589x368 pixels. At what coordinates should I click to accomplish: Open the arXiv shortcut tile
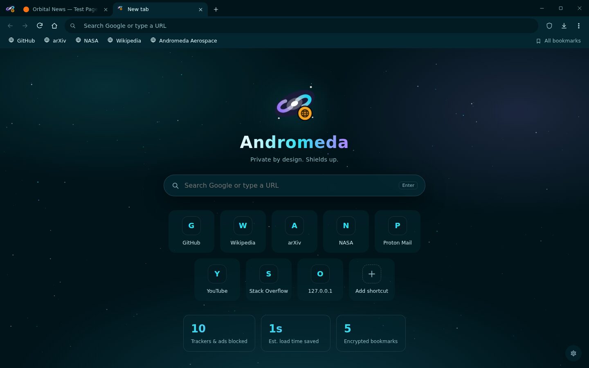294,231
